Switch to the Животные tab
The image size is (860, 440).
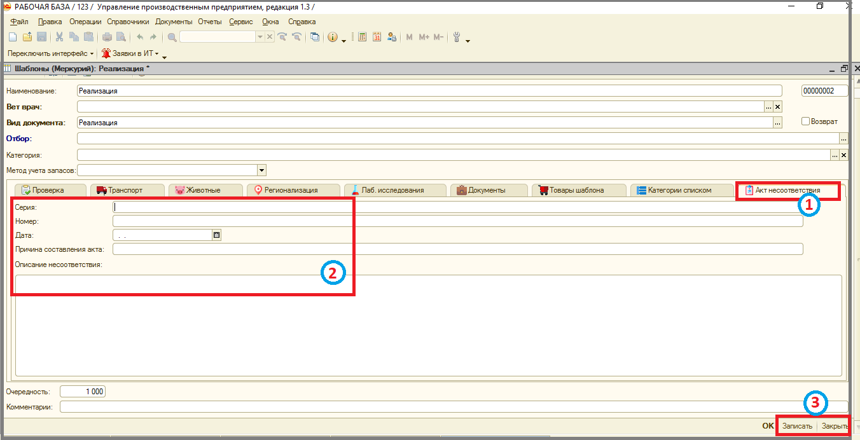[x=205, y=189]
